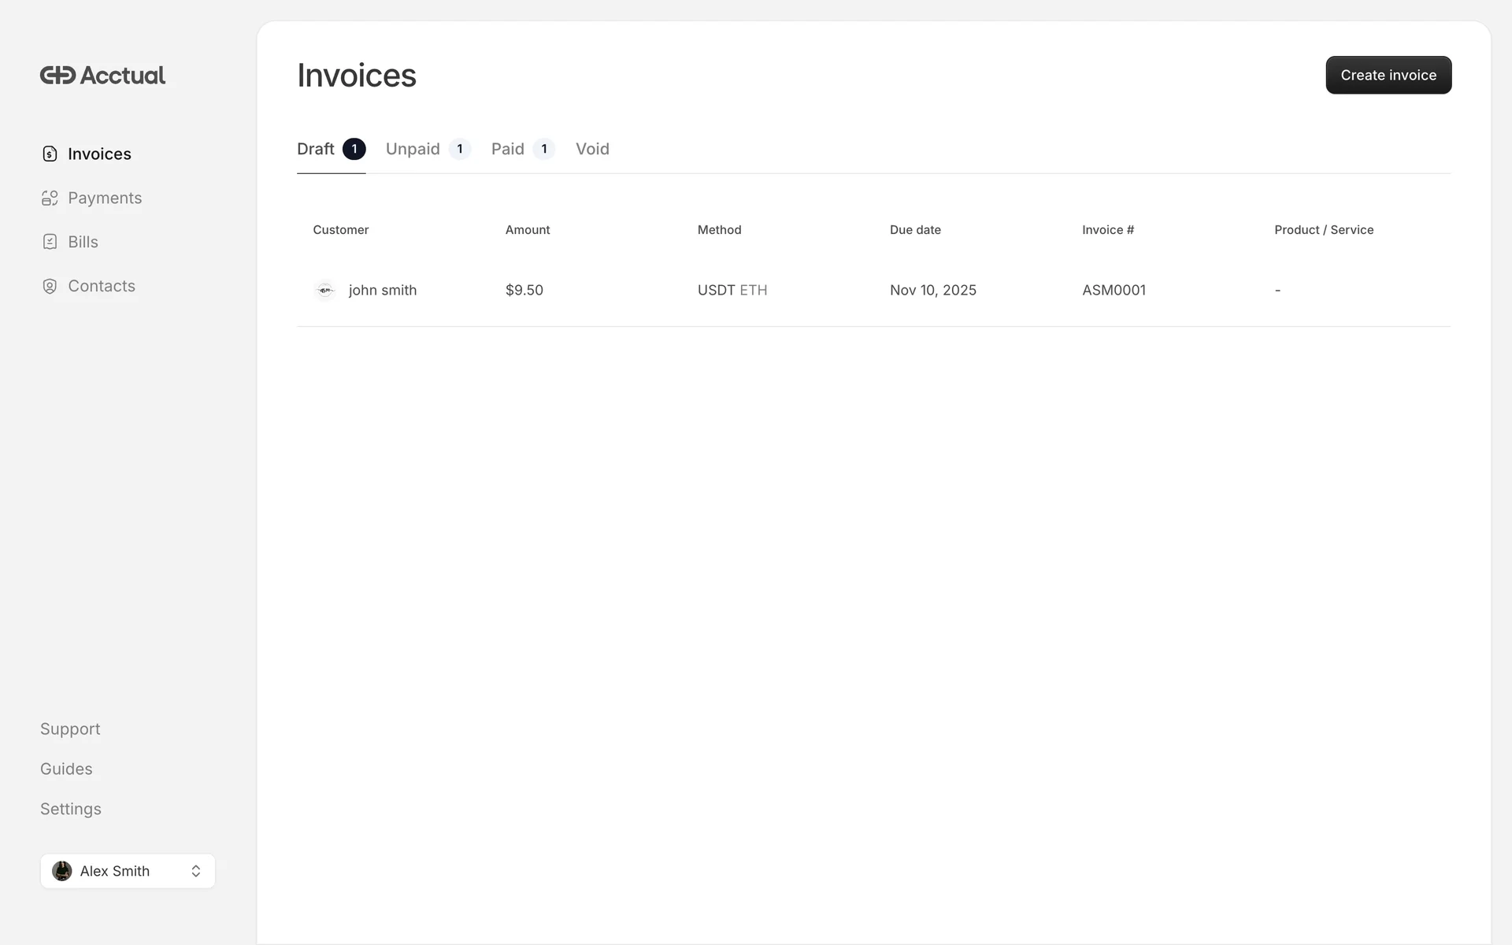Screen dimensions: 1512x945
Task: Select the Draft tab
Action: 316,149
